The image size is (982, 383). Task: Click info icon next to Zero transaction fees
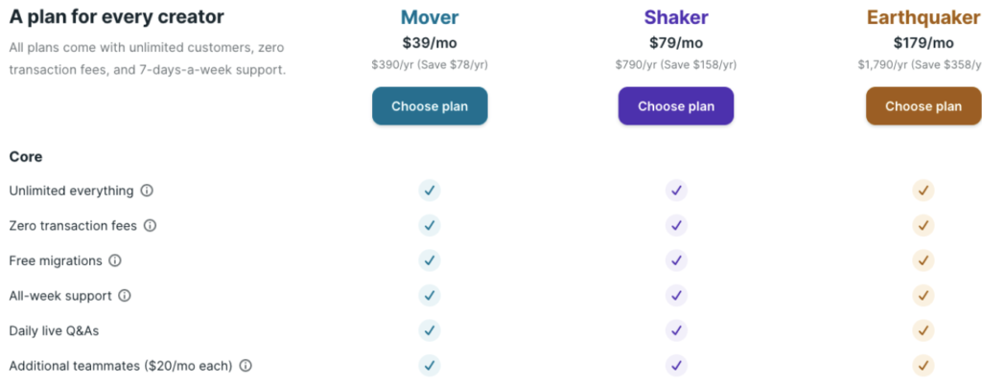(x=150, y=226)
